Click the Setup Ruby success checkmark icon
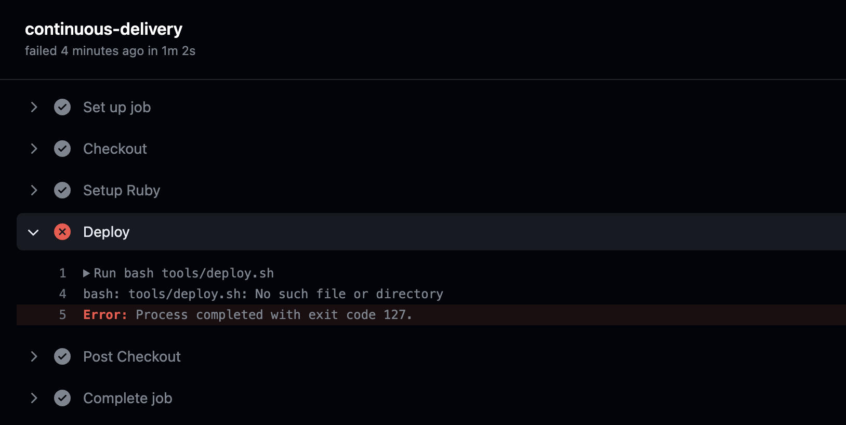 (62, 190)
